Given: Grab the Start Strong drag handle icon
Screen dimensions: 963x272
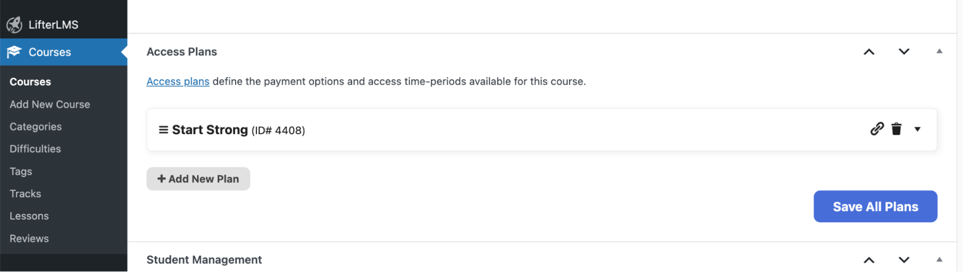Looking at the screenshot, I should tap(163, 130).
